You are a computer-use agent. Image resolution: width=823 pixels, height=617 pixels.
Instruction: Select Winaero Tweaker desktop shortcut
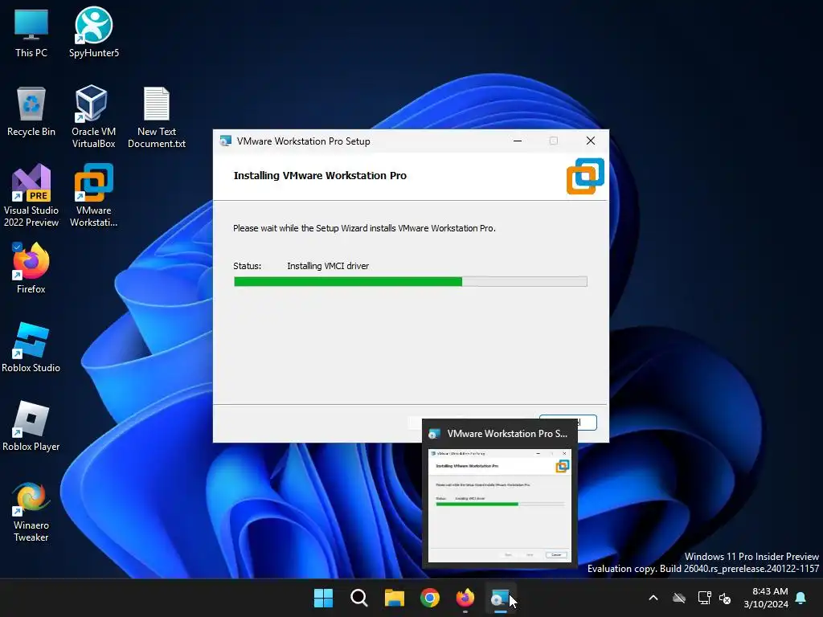pos(31,512)
